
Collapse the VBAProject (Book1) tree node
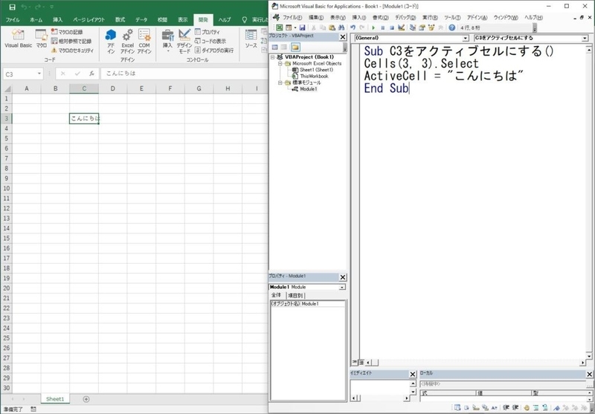(273, 57)
